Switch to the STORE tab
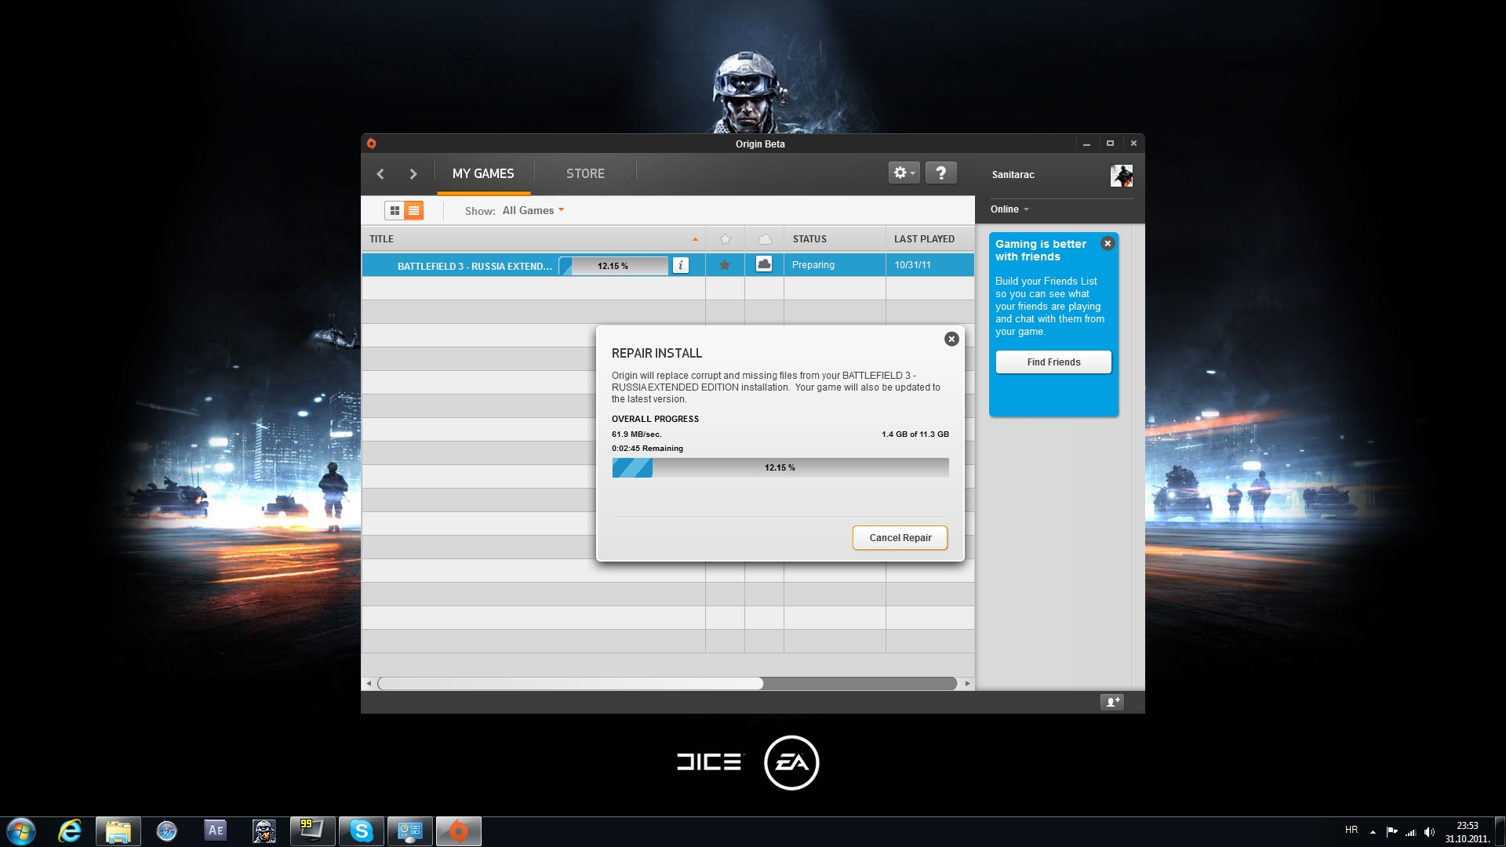 coord(585,173)
